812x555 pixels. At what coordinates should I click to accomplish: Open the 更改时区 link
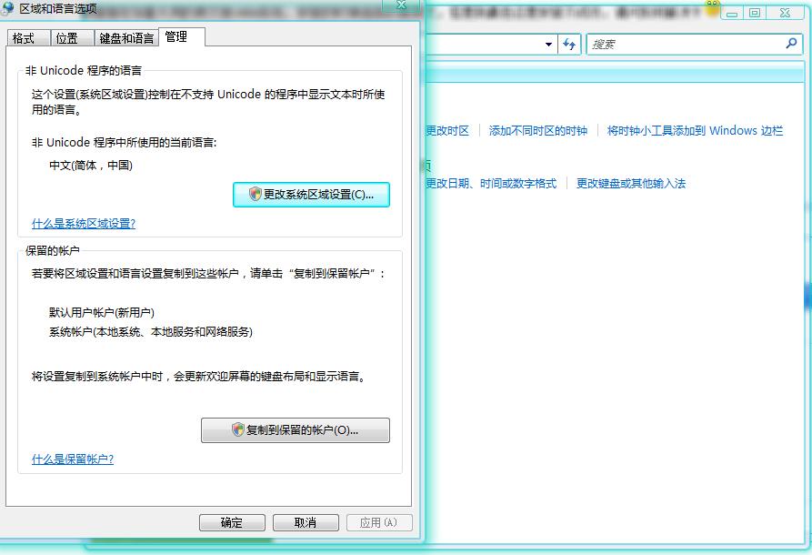pyautogui.click(x=447, y=131)
